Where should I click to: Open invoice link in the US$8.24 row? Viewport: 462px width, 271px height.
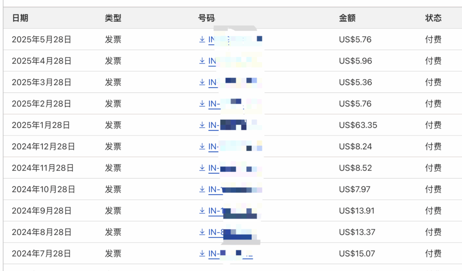pyautogui.click(x=235, y=146)
